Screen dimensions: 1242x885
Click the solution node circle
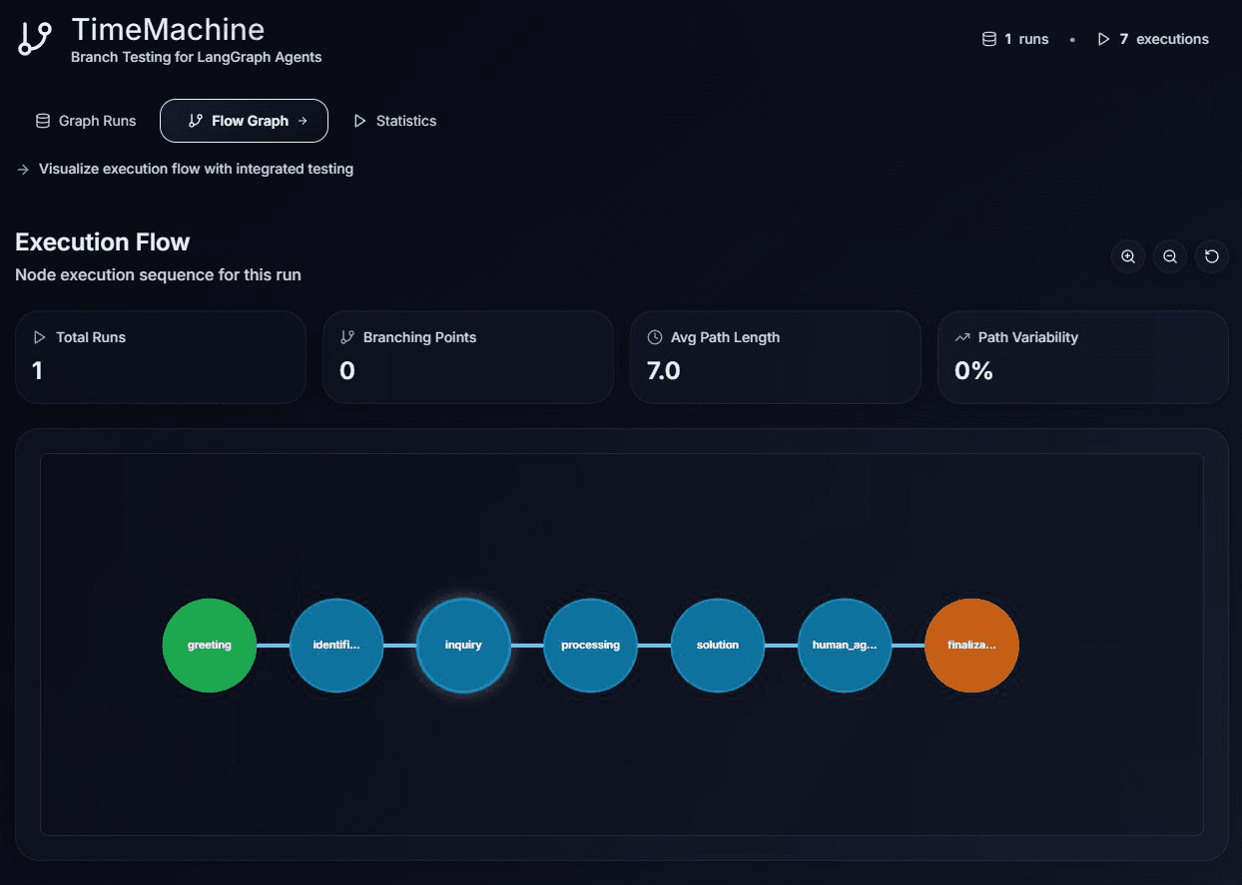click(718, 646)
